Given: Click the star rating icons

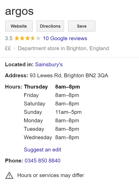Looking at the screenshot, I should 27,38.
